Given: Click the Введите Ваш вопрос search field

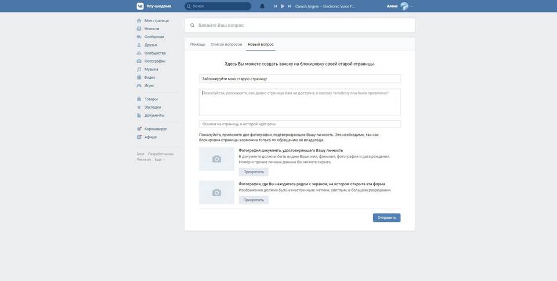Looking at the screenshot, I should [299, 26].
